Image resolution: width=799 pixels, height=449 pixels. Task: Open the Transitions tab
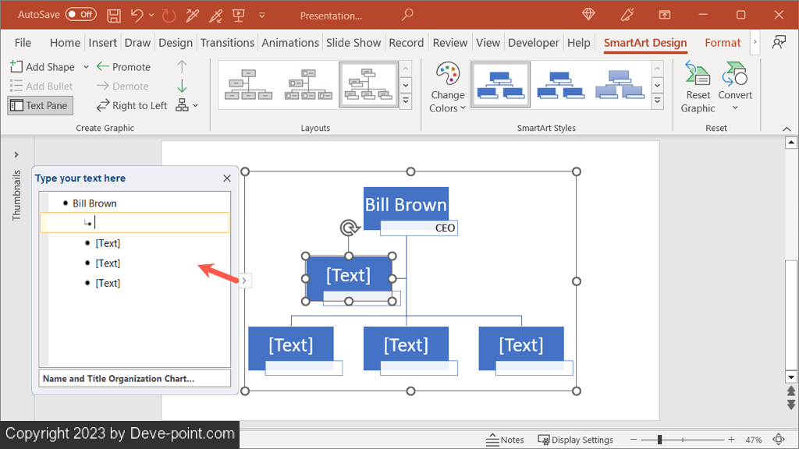227,43
